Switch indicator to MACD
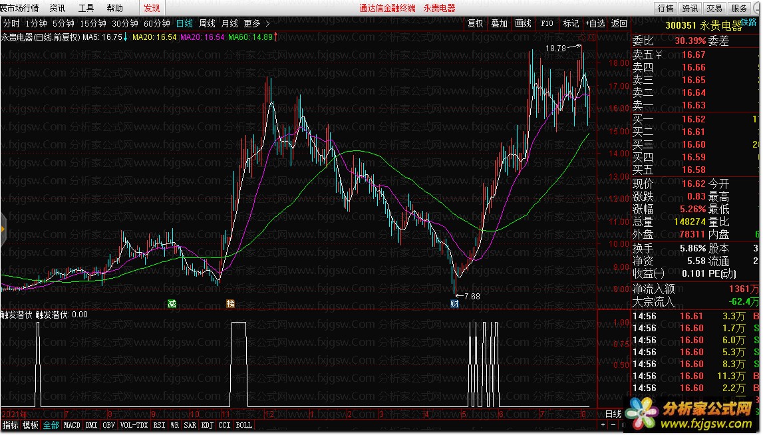763x435 pixels. point(72,425)
